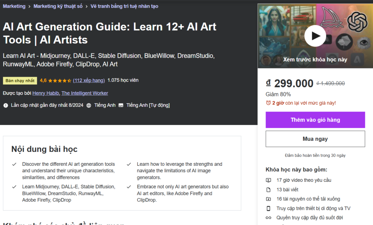The image size is (373, 225).
Task: Play the course preview video
Action: tap(315, 36)
